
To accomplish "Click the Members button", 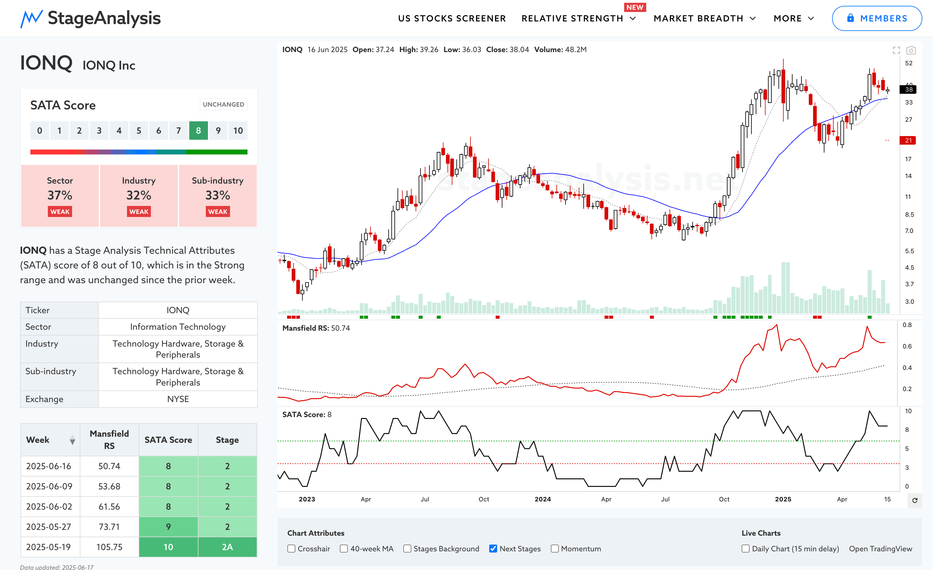I will [x=877, y=18].
